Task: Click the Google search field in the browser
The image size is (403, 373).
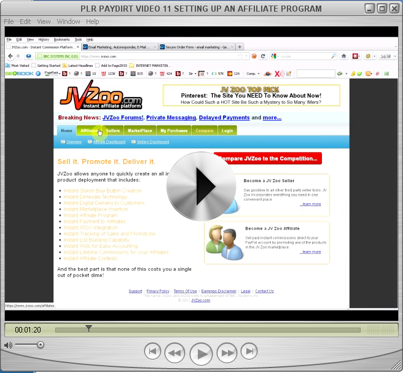Action: (x=305, y=56)
